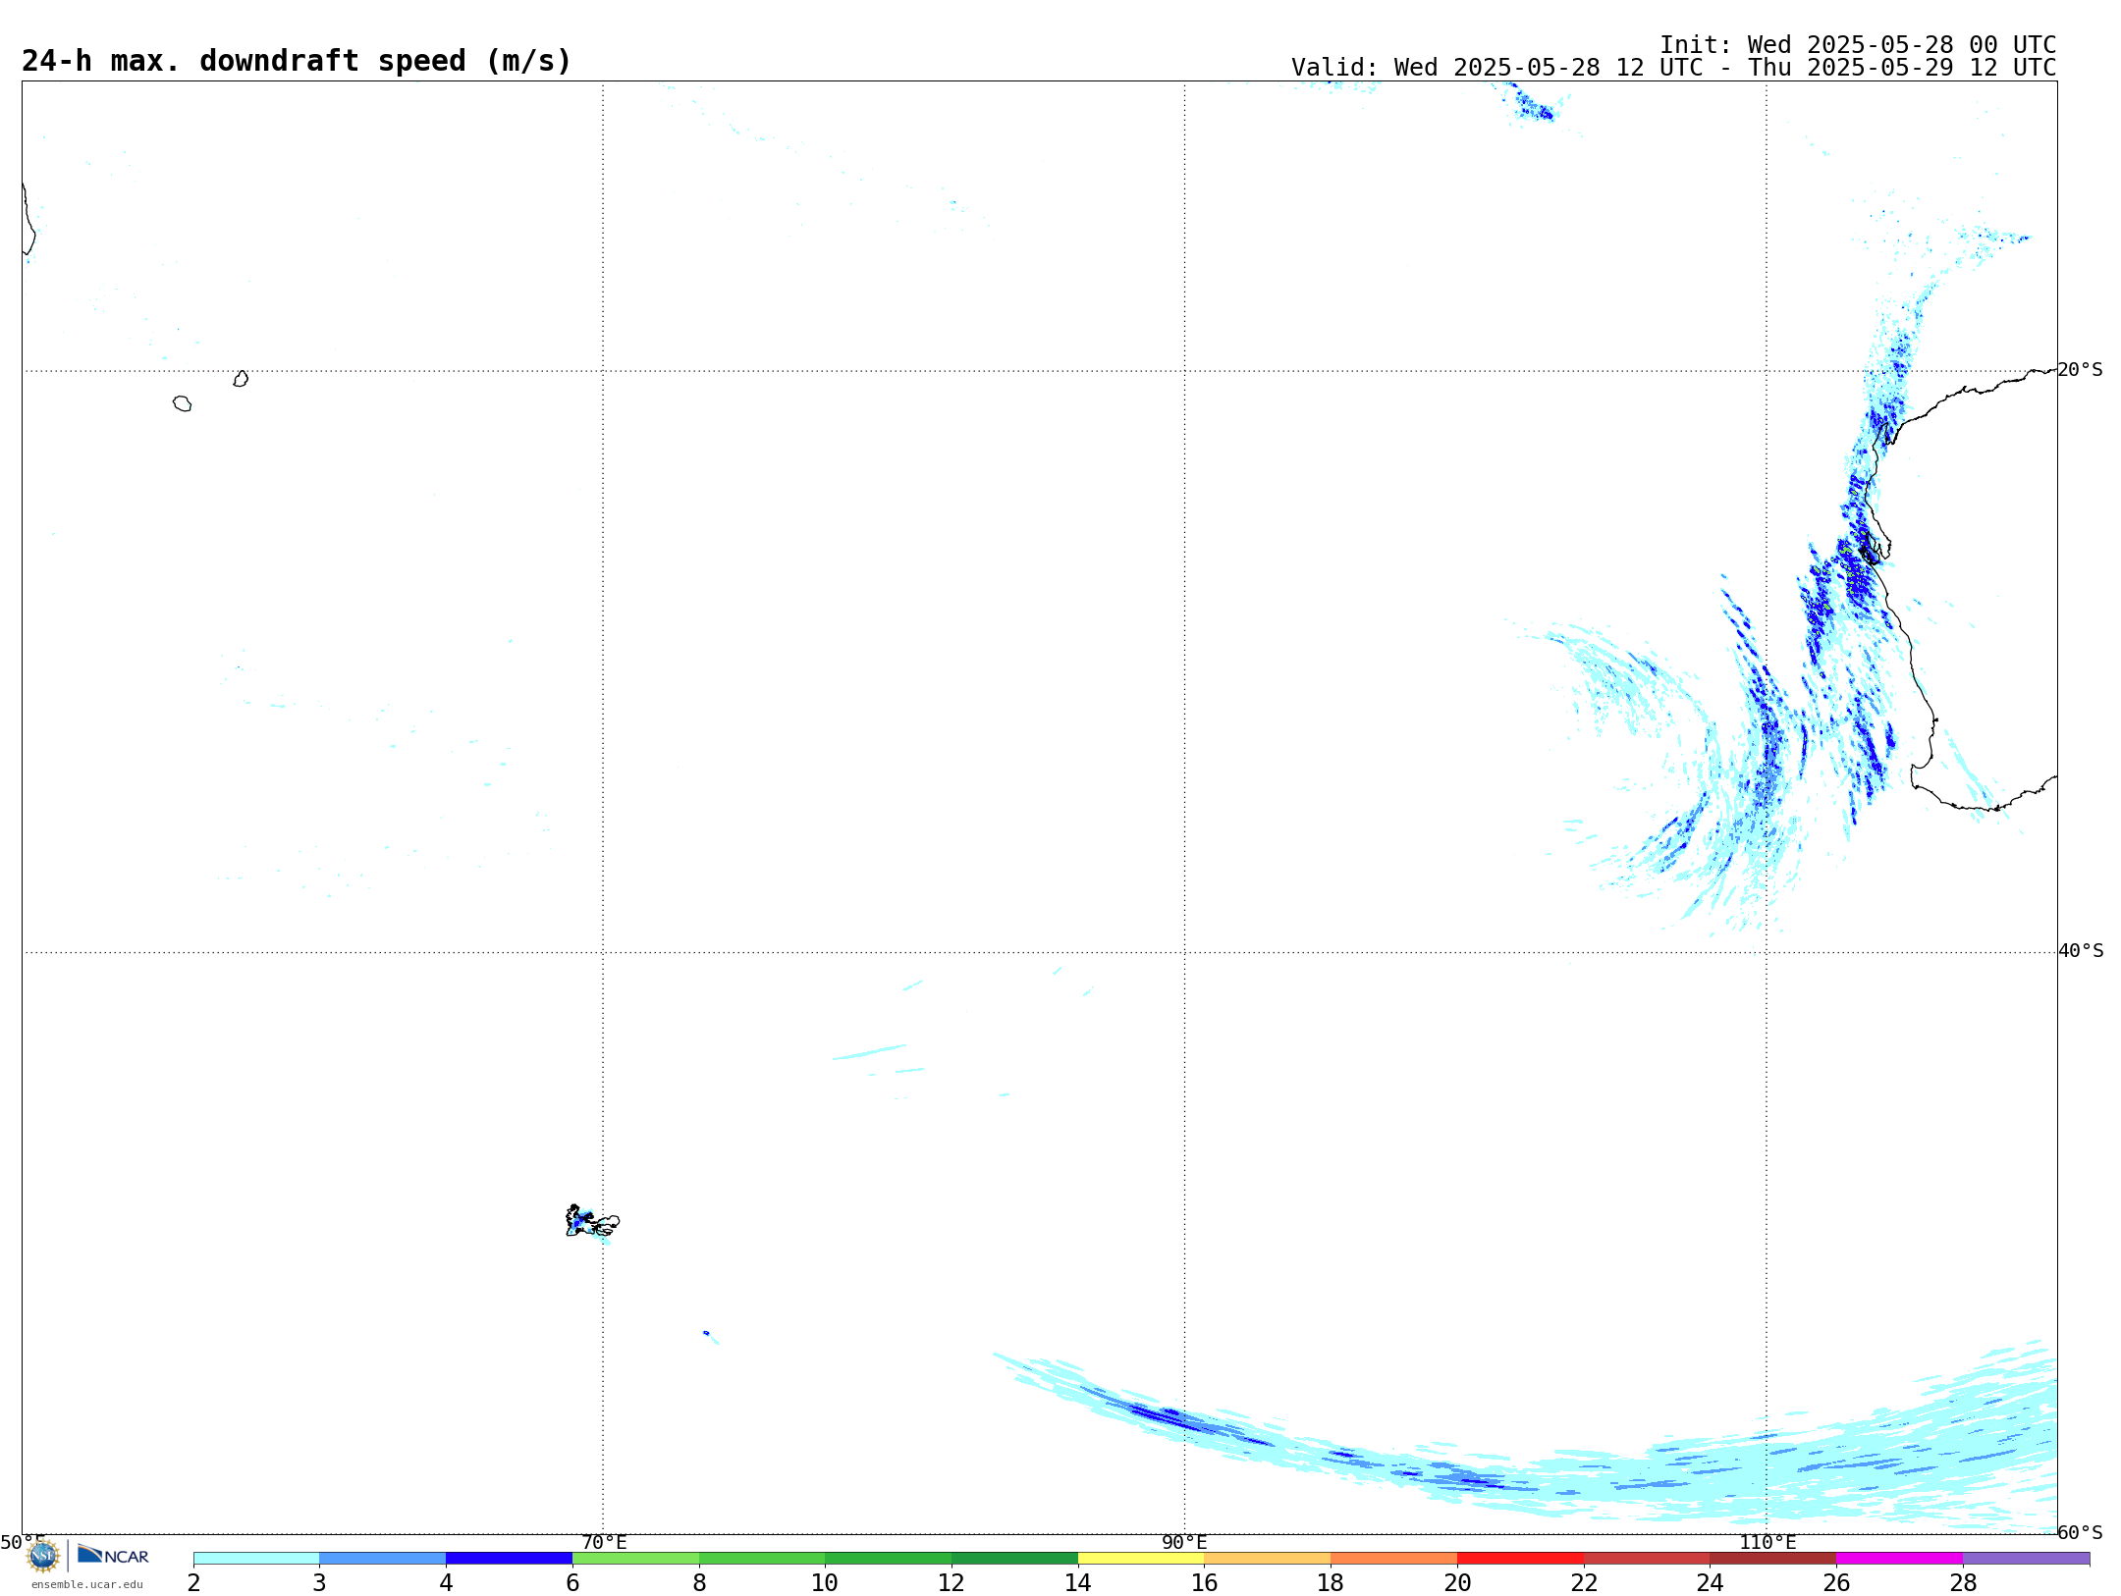
Task: Click the colorbar tick label '2'
Action: click(193, 1582)
